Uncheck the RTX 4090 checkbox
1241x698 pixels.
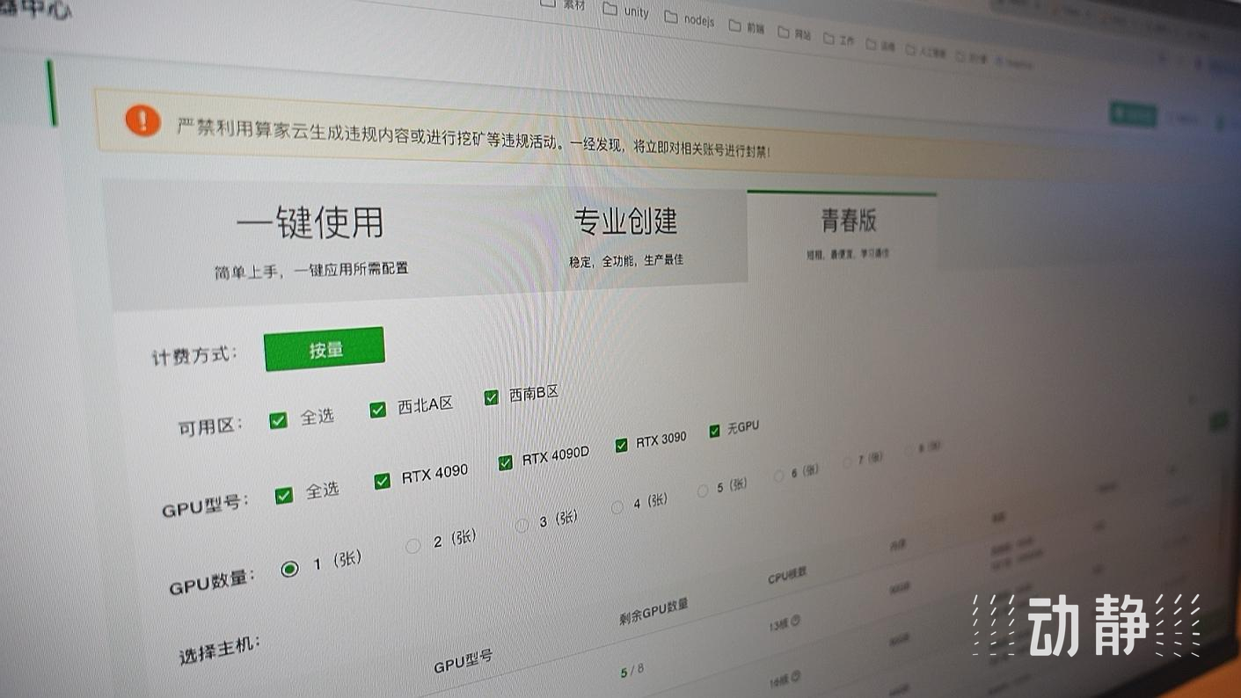coord(383,480)
